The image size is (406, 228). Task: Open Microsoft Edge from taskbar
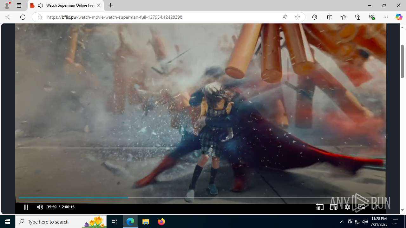(130, 222)
